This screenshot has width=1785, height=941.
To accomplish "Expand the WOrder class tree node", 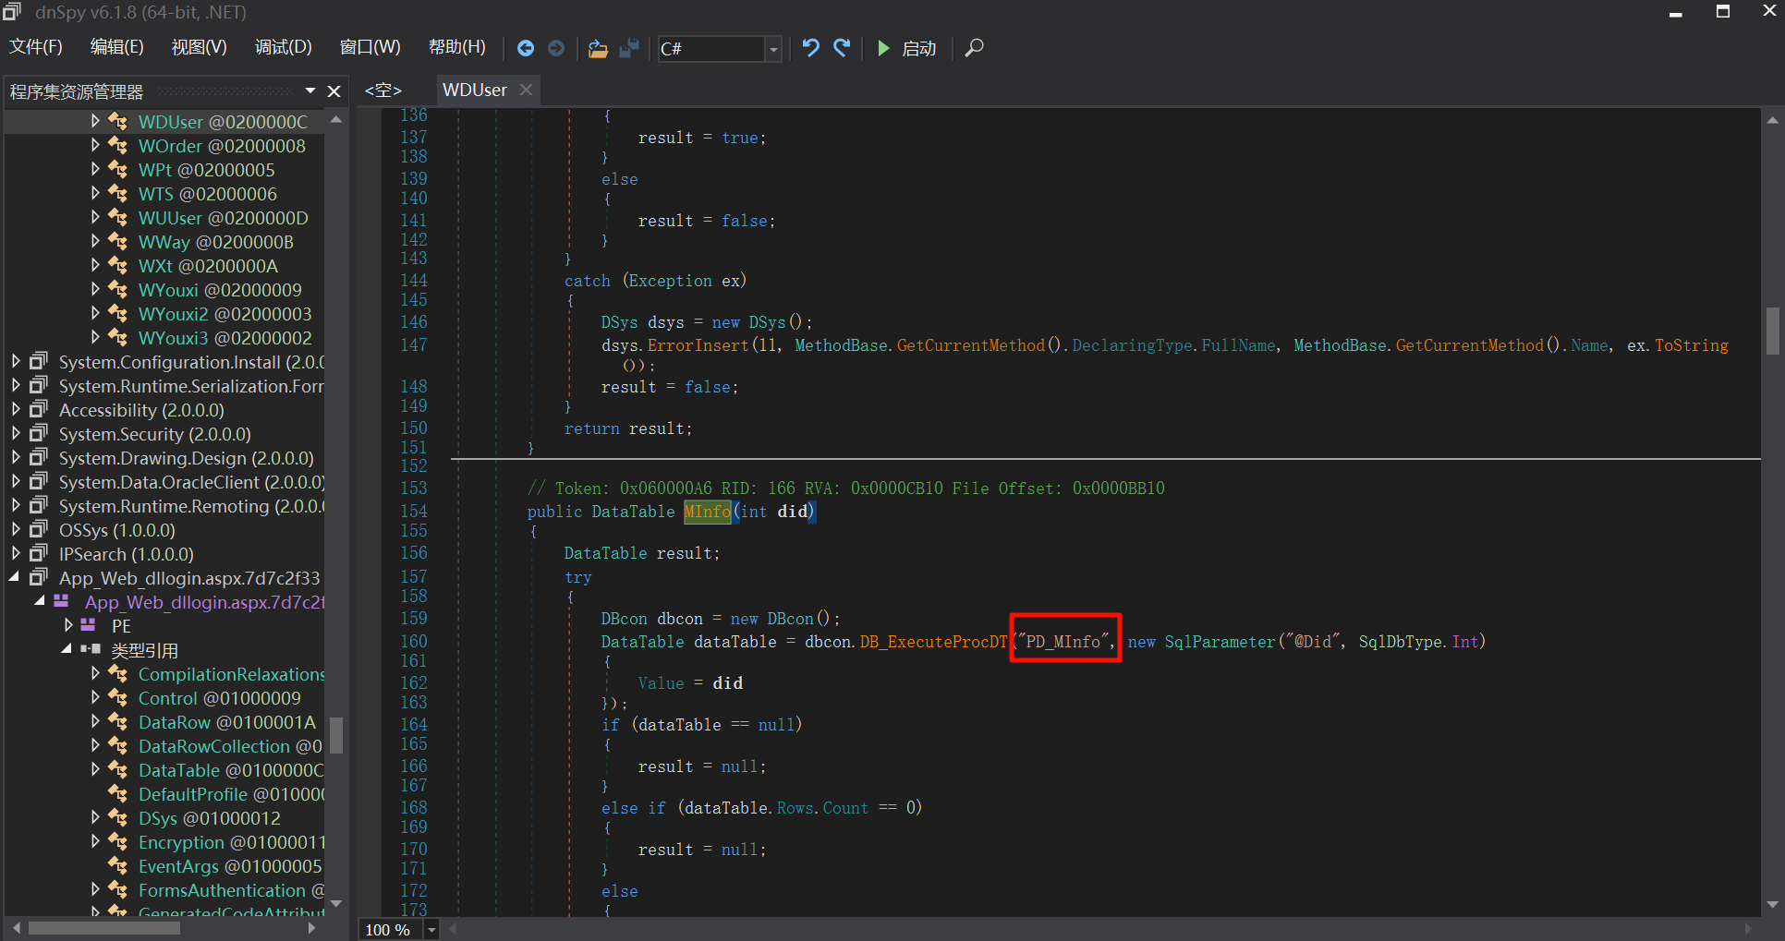I will click(x=95, y=145).
